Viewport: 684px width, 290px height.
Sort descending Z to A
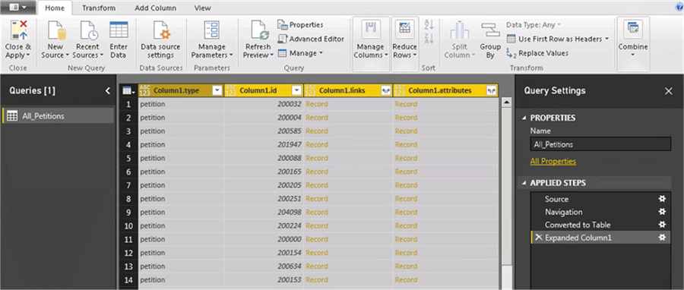pyautogui.click(x=429, y=38)
